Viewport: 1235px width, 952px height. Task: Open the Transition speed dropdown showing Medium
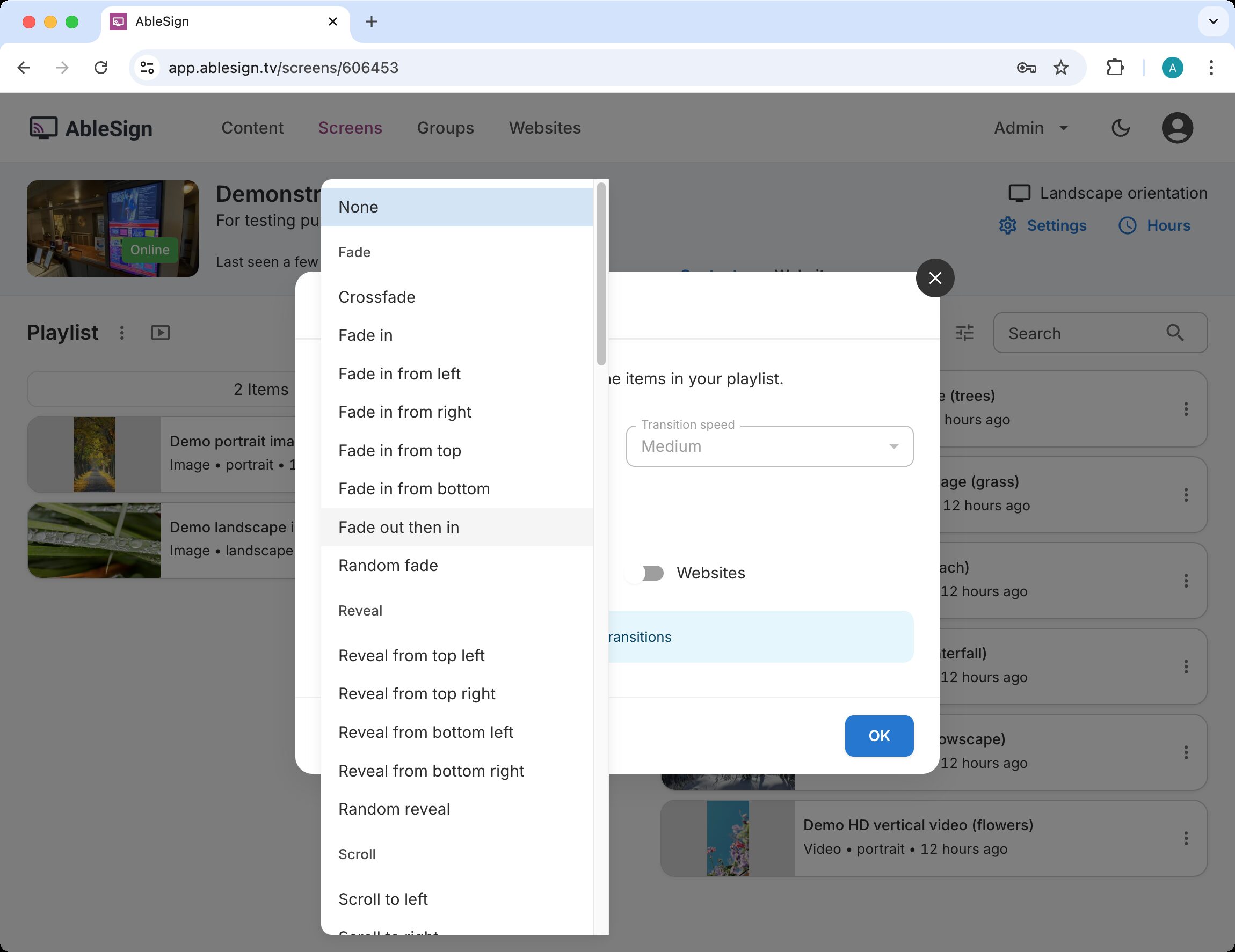click(769, 446)
